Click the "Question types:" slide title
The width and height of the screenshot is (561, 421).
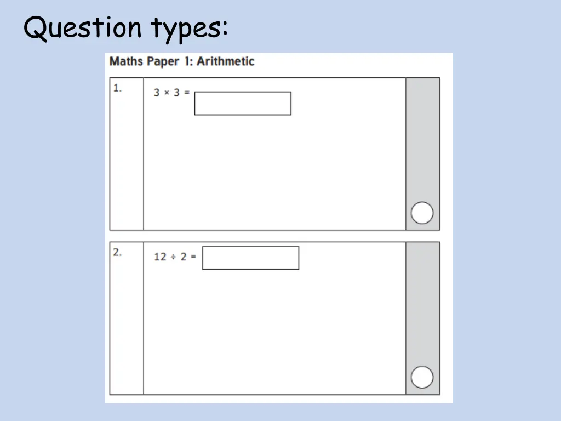[x=125, y=28]
